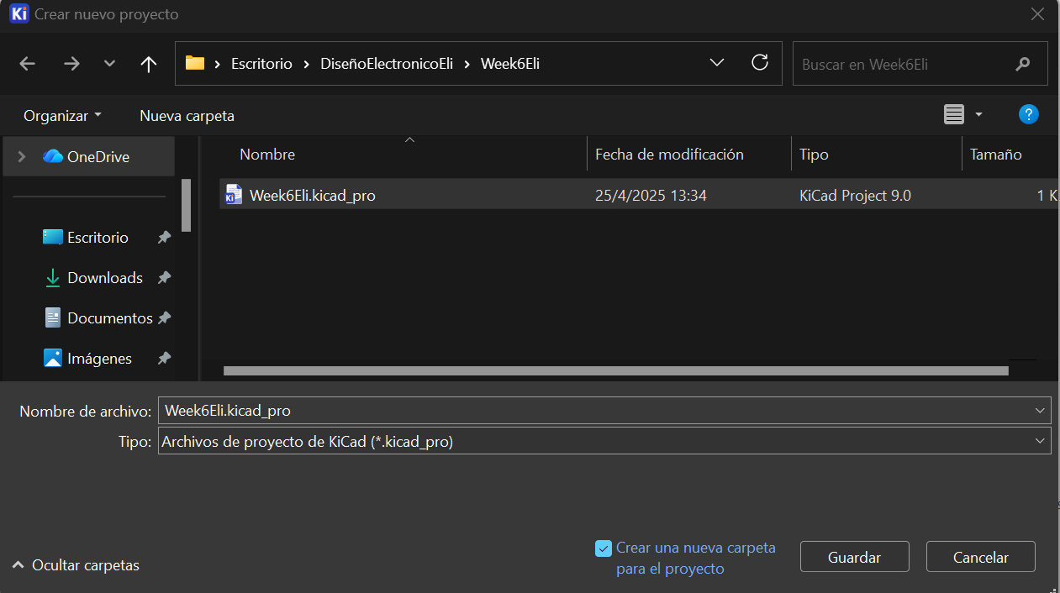Click the Guardar button
Screen dimensions: 1060x593
[854, 557]
